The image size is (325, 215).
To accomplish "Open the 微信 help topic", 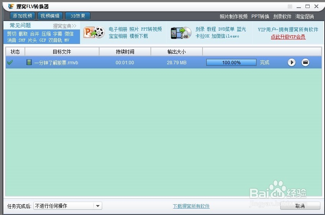I will (x=69, y=34).
